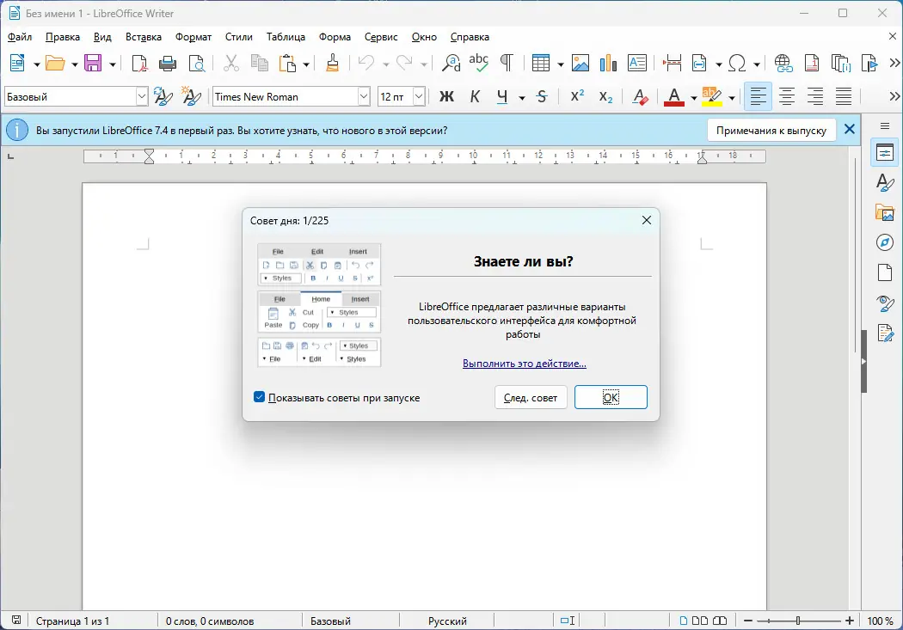The height and width of the screenshot is (630, 903).
Task: Open sidebar Navigator compass icon
Action: click(x=885, y=242)
